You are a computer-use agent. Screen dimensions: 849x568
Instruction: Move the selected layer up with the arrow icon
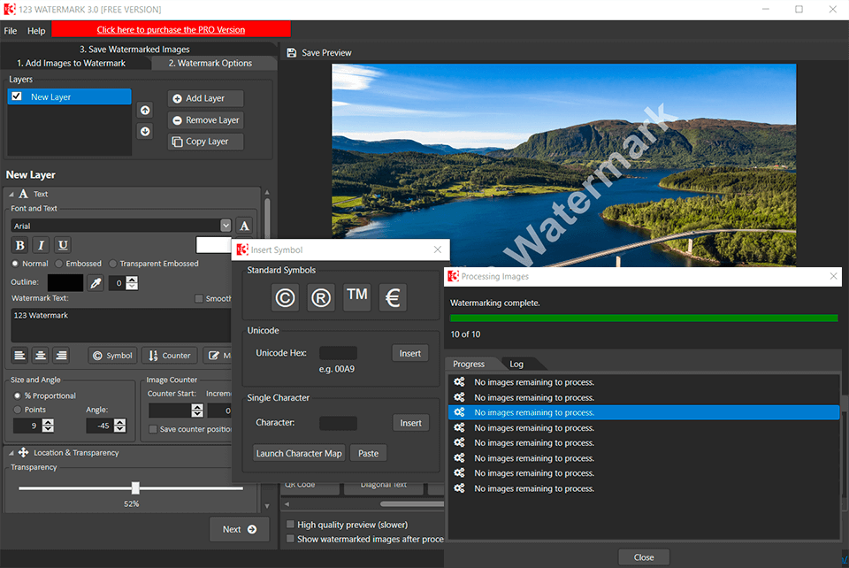tap(145, 110)
